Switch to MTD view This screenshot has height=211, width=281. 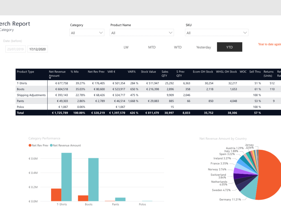point(152,47)
